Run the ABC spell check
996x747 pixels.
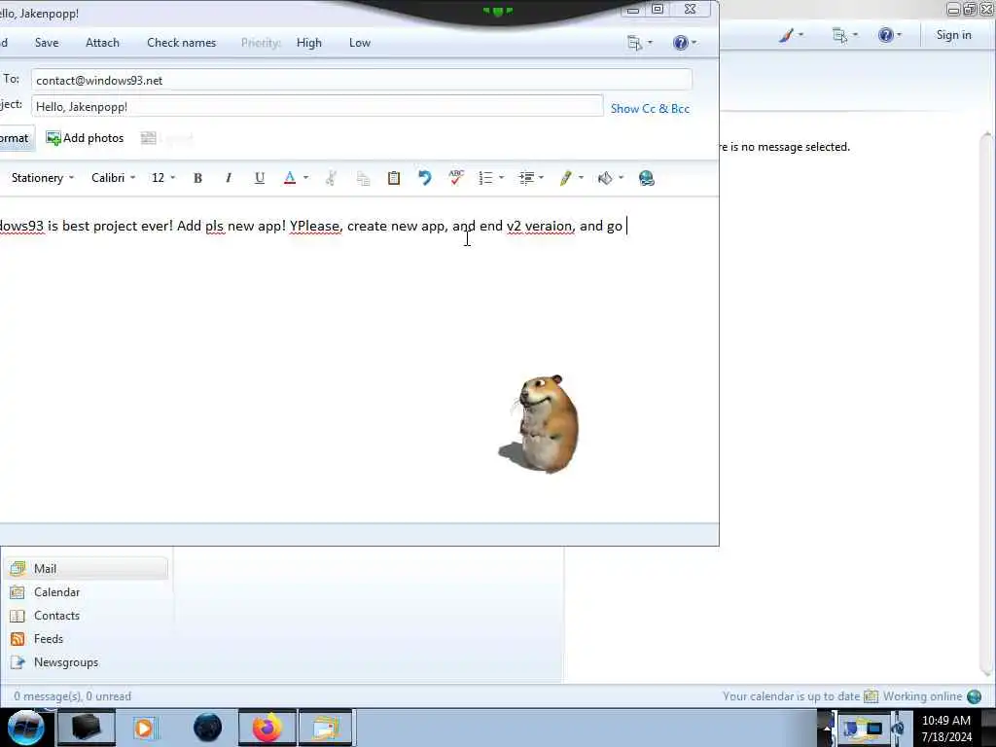[455, 179]
